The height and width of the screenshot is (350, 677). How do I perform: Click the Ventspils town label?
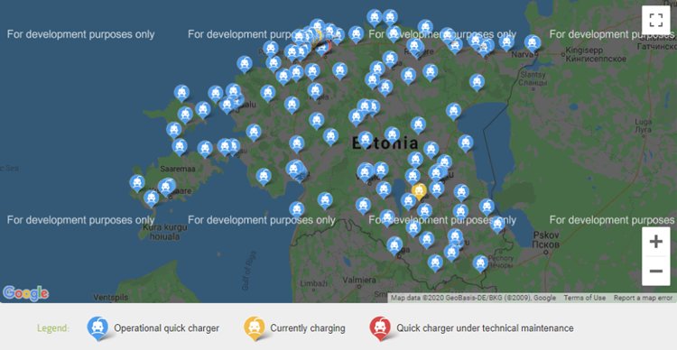(108, 298)
